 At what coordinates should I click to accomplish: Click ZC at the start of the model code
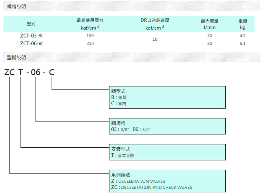[x=9, y=73]
